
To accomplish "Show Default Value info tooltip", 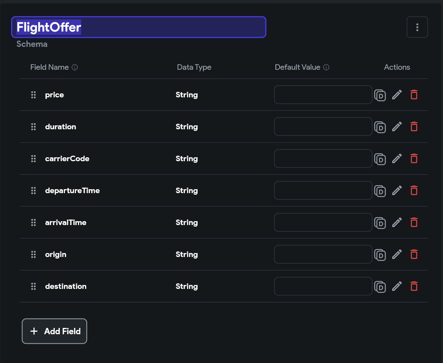I will [326, 67].
